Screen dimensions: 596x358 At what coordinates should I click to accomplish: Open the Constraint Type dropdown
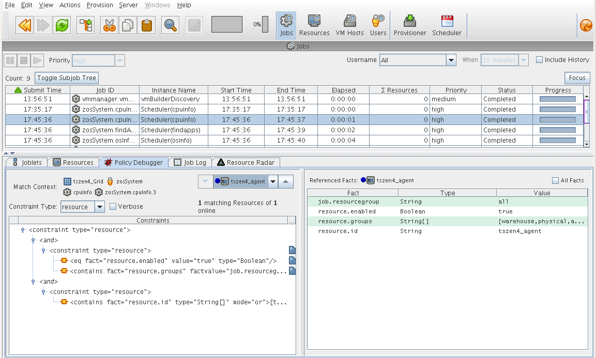coord(100,207)
